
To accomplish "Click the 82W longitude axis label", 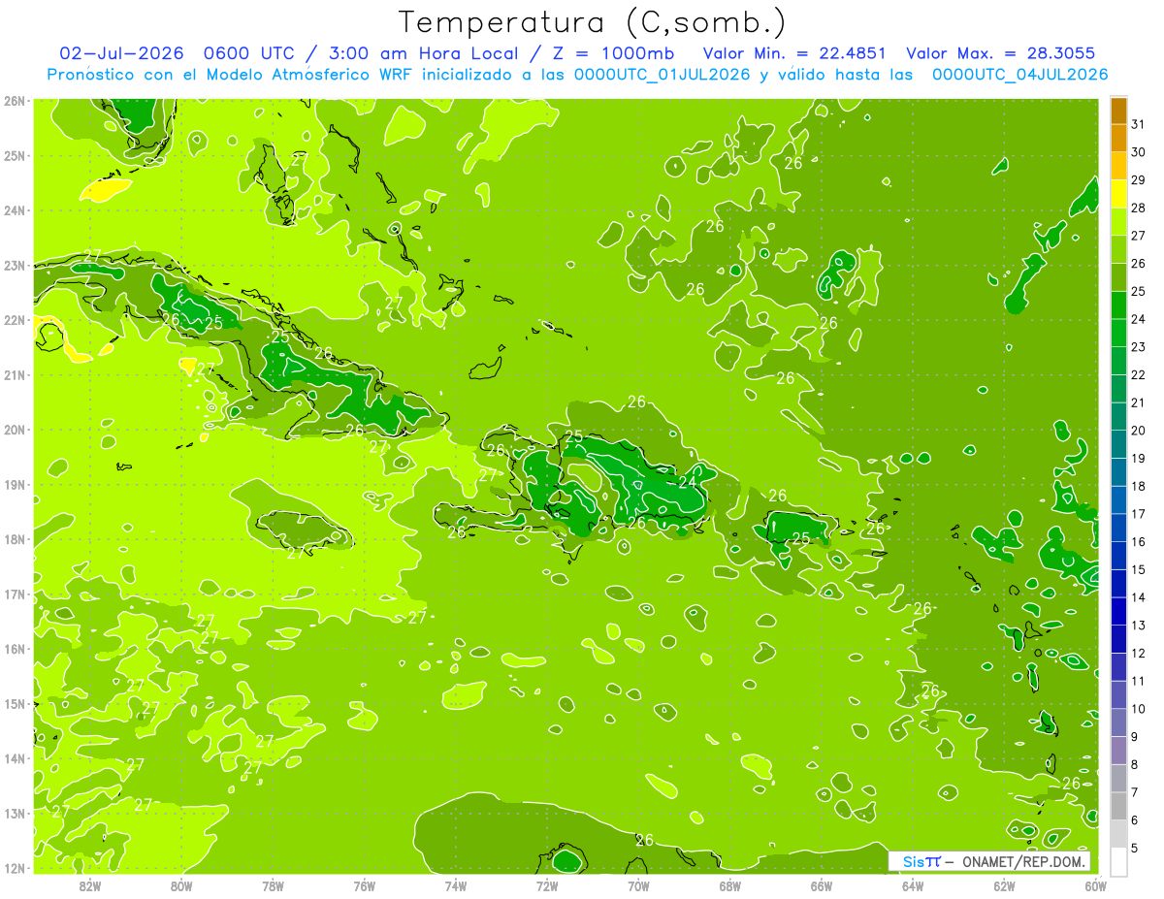I will 89,885.
